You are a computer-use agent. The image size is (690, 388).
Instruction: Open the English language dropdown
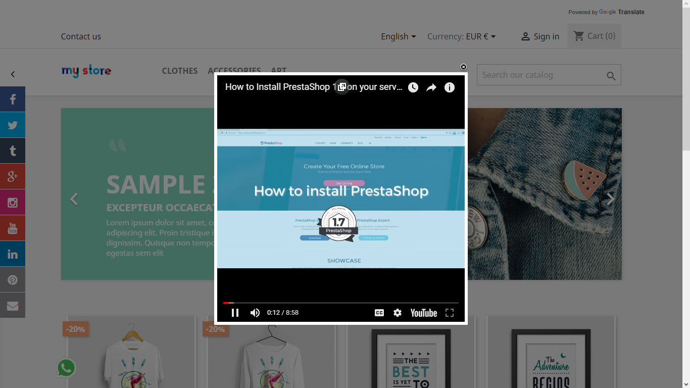(399, 36)
